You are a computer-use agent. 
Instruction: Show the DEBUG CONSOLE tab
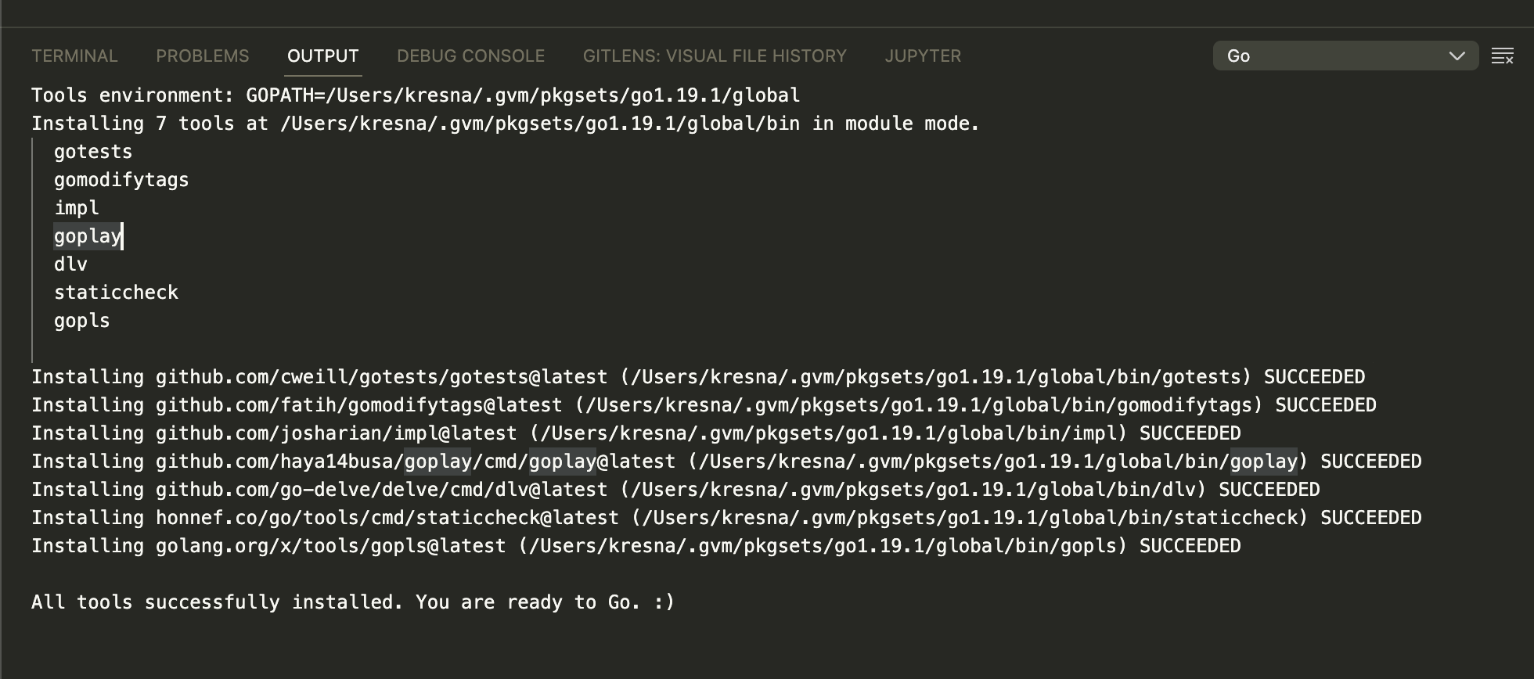coord(470,56)
